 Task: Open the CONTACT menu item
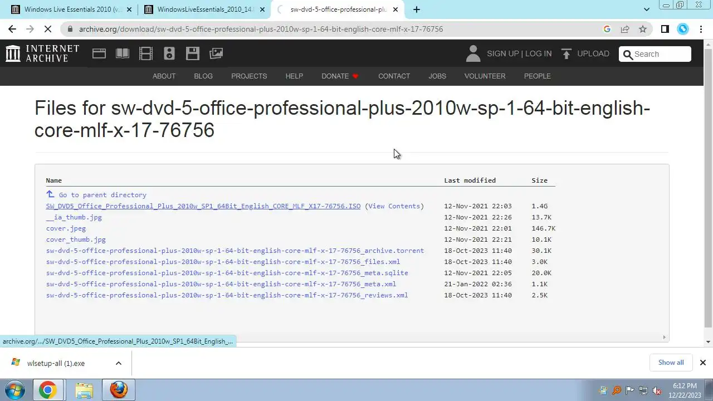(394, 76)
